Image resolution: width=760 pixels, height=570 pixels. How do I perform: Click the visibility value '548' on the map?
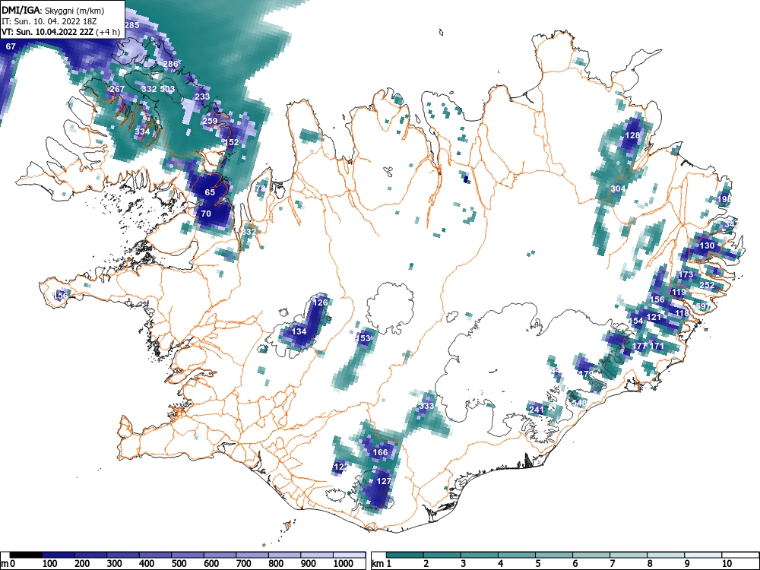(579, 403)
